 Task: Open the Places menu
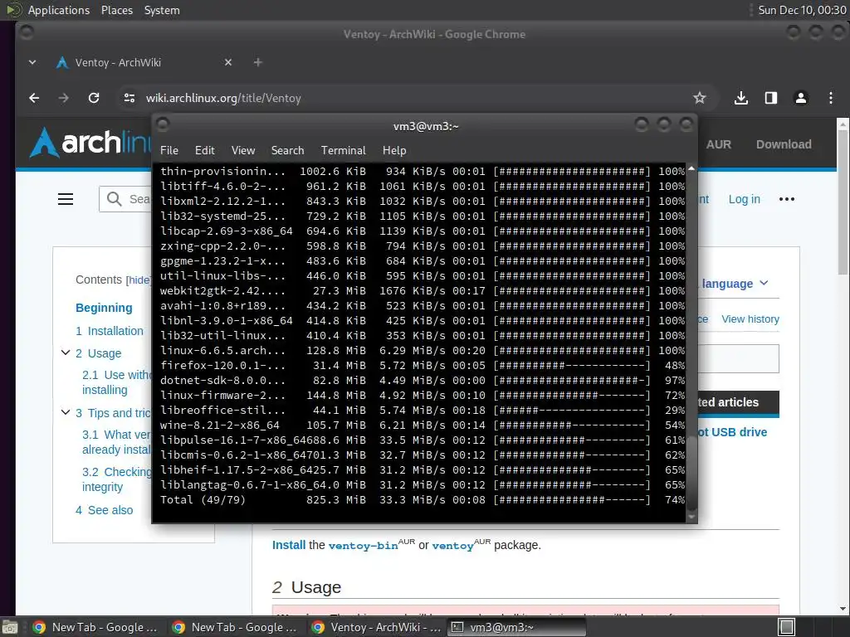pos(116,10)
